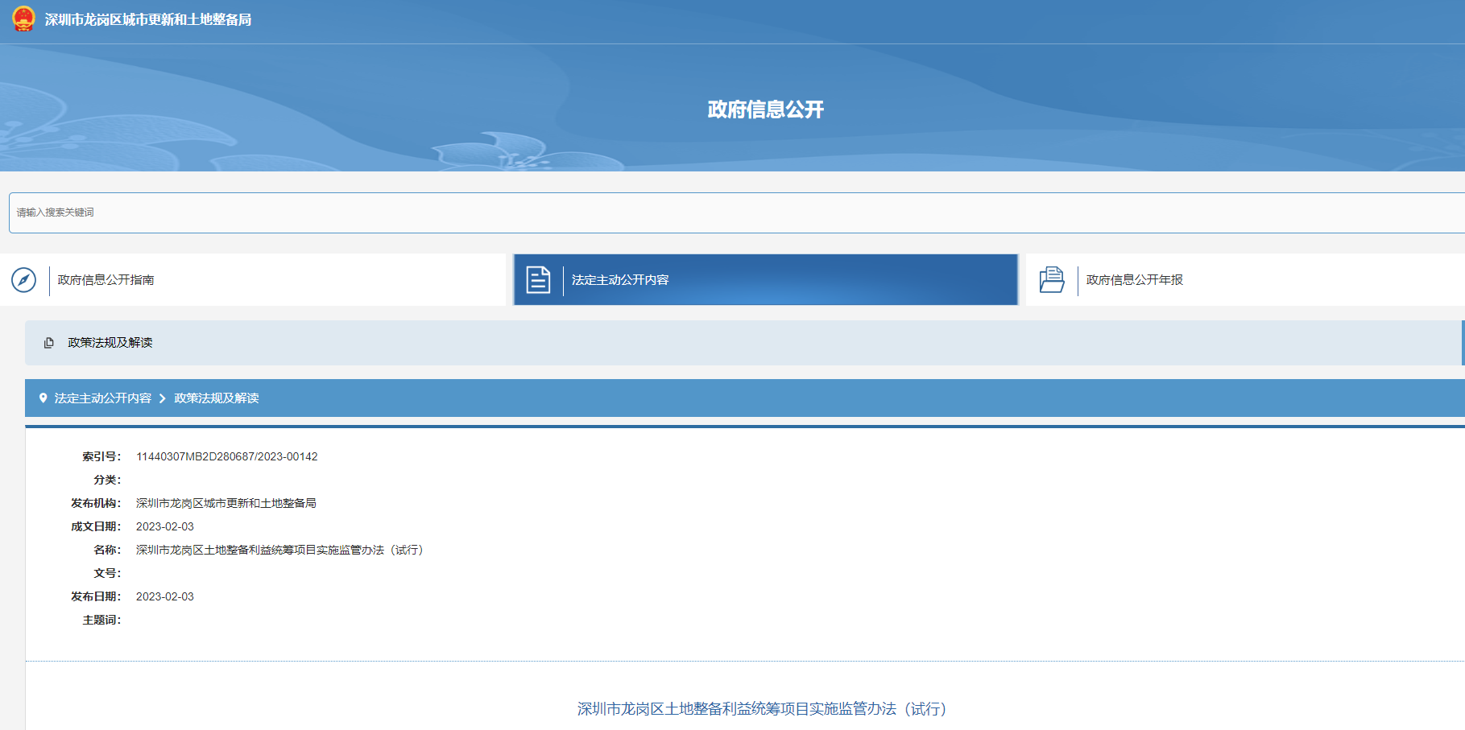Open the 深圳市龙岗区城市更新和土地整备局 site title
The image size is (1465, 730).
[148, 20]
